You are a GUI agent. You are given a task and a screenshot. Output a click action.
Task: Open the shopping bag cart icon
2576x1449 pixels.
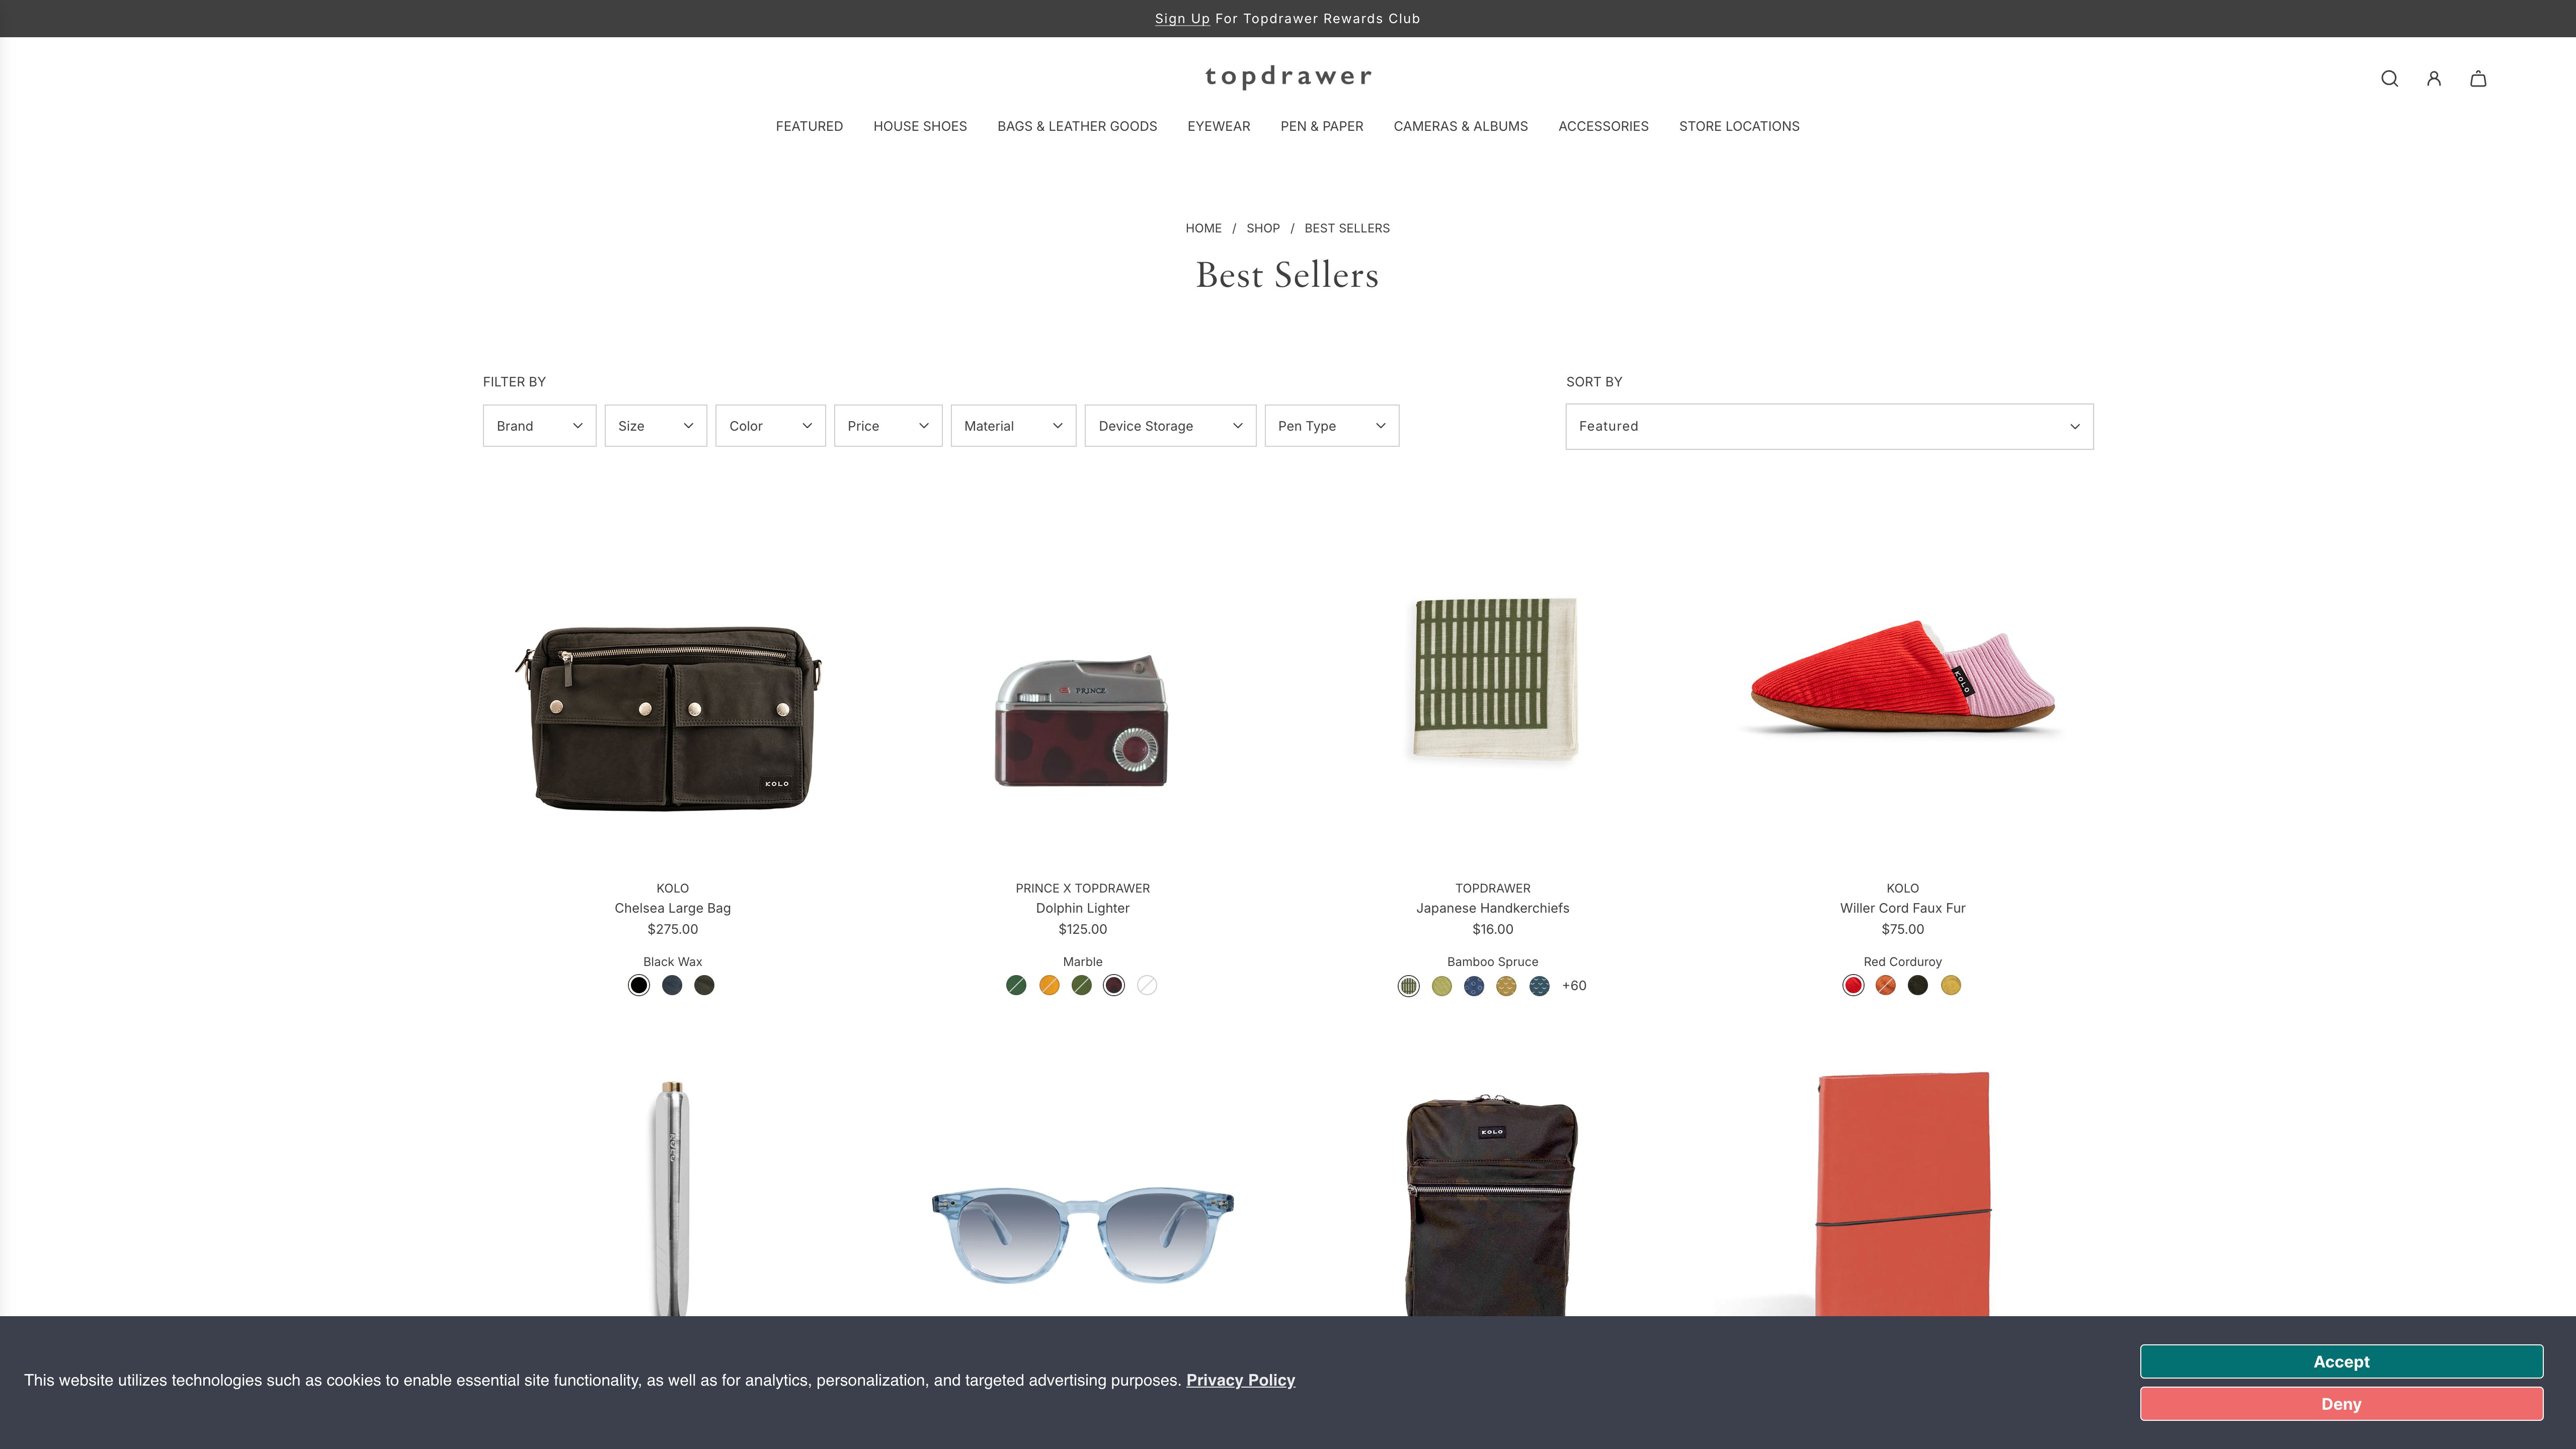point(2478,79)
